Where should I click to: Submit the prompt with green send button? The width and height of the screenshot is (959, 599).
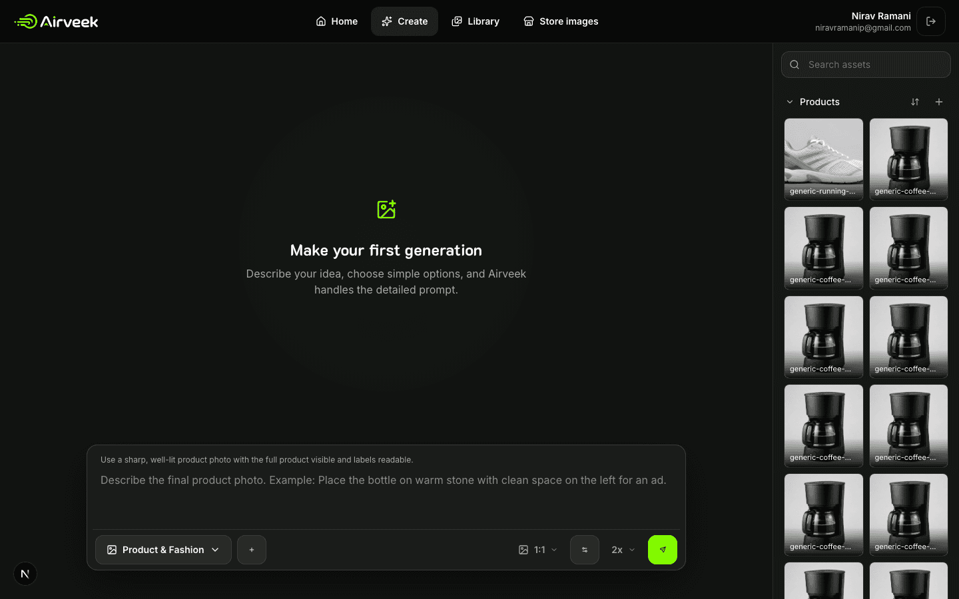point(663,550)
